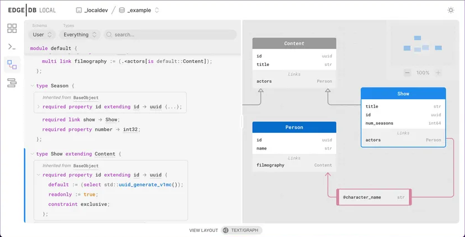Select the schema viewer sidebar icon
The image size is (465, 237).
(x=12, y=65)
